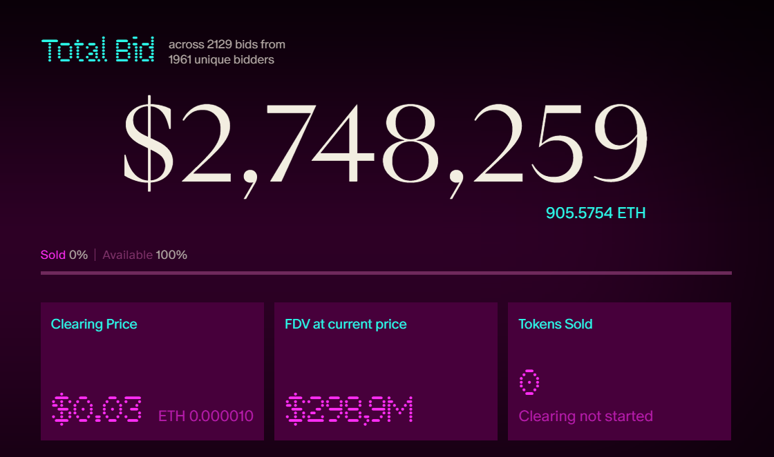The height and width of the screenshot is (457, 774).
Task: Click the 'across 2129 bids from' text
Action: (x=227, y=45)
